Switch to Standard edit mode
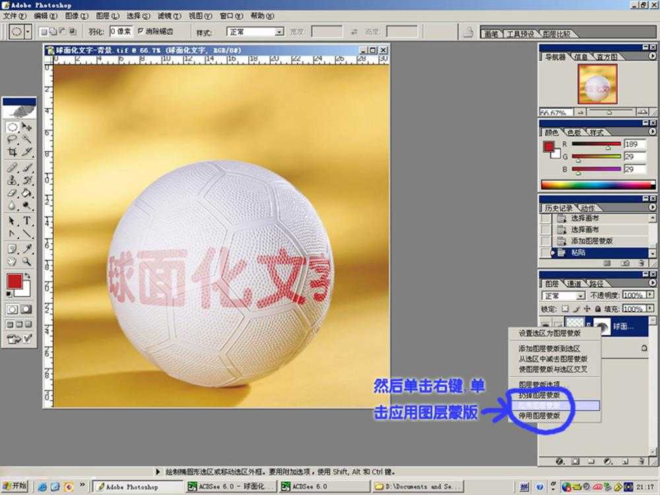The image size is (660, 495). pos(12,310)
